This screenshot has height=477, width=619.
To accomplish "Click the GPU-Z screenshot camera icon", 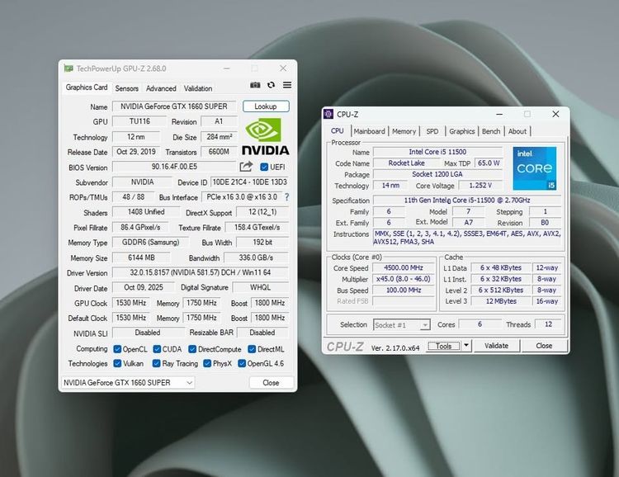I will pyautogui.click(x=256, y=85).
